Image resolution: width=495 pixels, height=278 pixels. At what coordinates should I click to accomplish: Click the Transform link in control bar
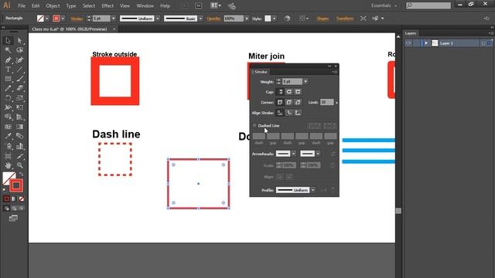pos(345,19)
